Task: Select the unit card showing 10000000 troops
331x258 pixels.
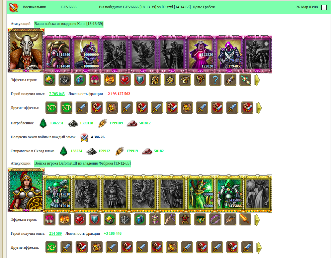Action: 86,54
